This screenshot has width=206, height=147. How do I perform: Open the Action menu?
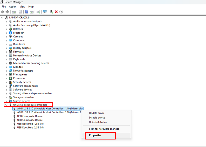[x=12, y=6]
